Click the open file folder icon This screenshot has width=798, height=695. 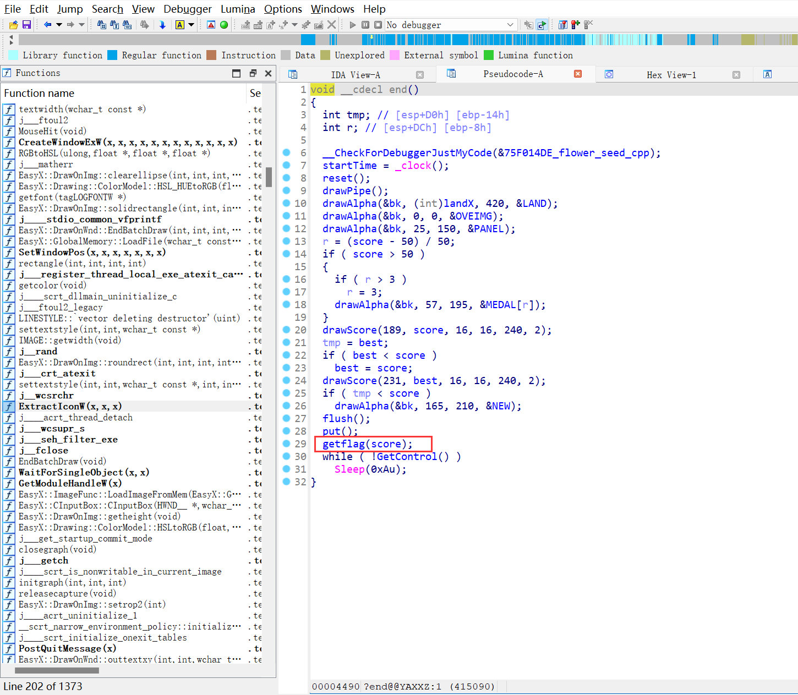pos(14,25)
